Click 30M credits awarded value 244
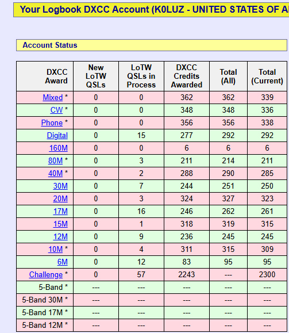 187,186
